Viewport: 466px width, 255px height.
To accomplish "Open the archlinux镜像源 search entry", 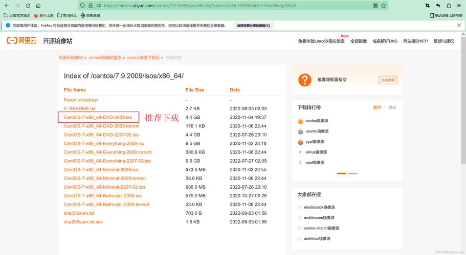I will (x=317, y=239).
